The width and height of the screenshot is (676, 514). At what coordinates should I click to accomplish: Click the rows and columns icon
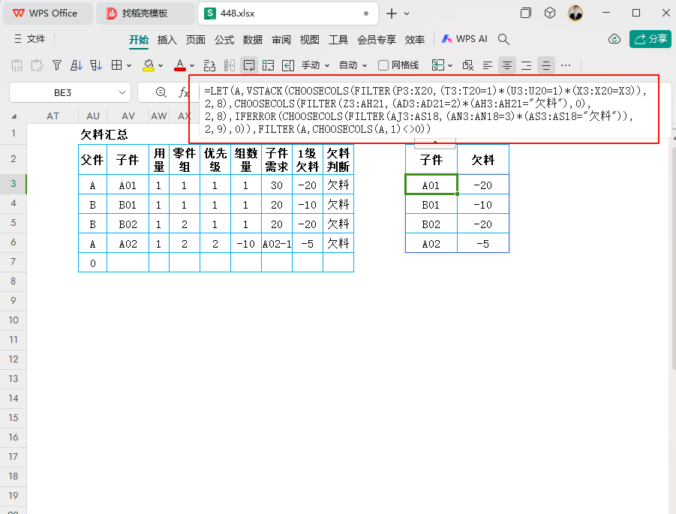point(209,65)
